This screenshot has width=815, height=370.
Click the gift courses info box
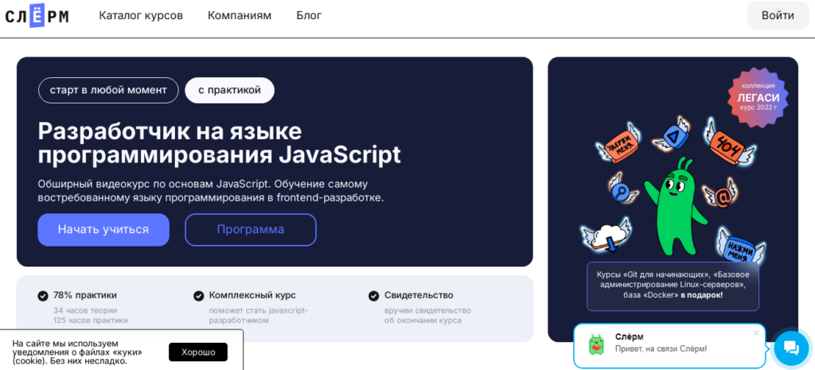click(673, 286)
